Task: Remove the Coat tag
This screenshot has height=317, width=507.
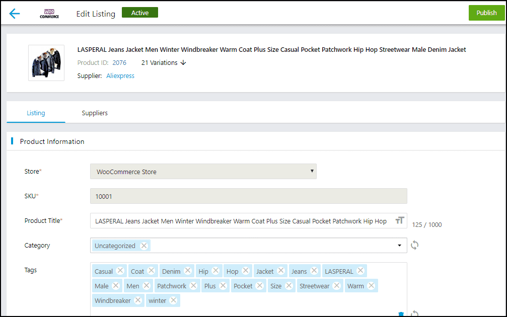Action: click(152, 271)
